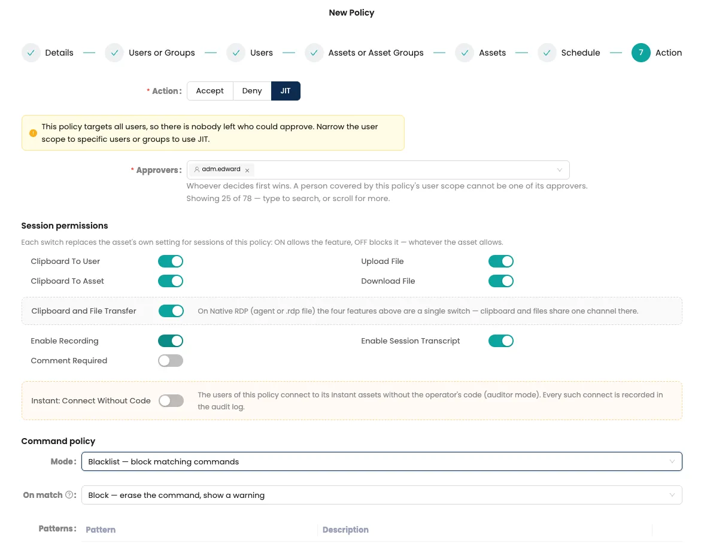Click the step 7 Action circle

coord(641,53)
